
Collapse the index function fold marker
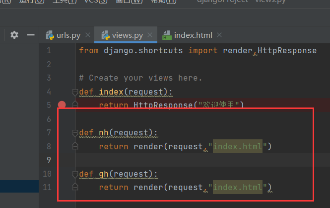click(75, 92)
